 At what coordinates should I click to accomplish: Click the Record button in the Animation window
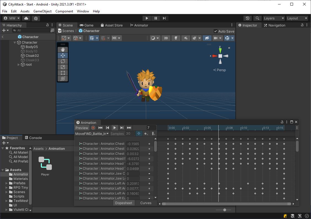coord(93,128)
